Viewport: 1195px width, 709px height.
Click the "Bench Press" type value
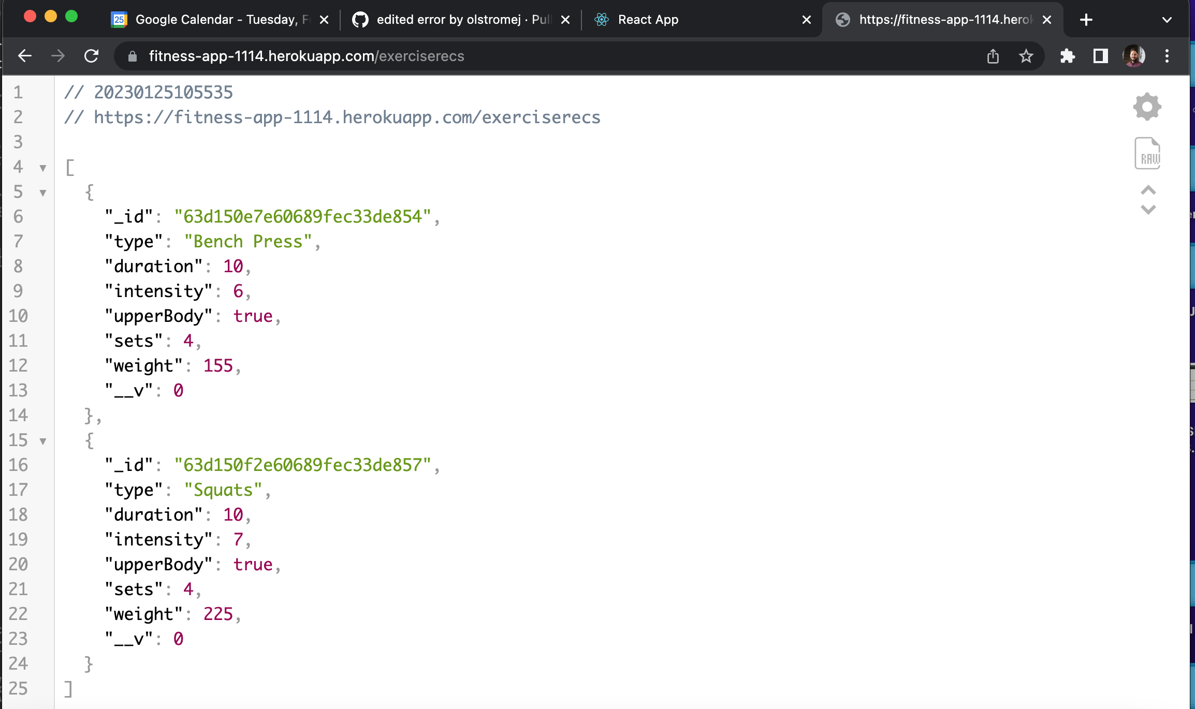(x=248, y=242)
